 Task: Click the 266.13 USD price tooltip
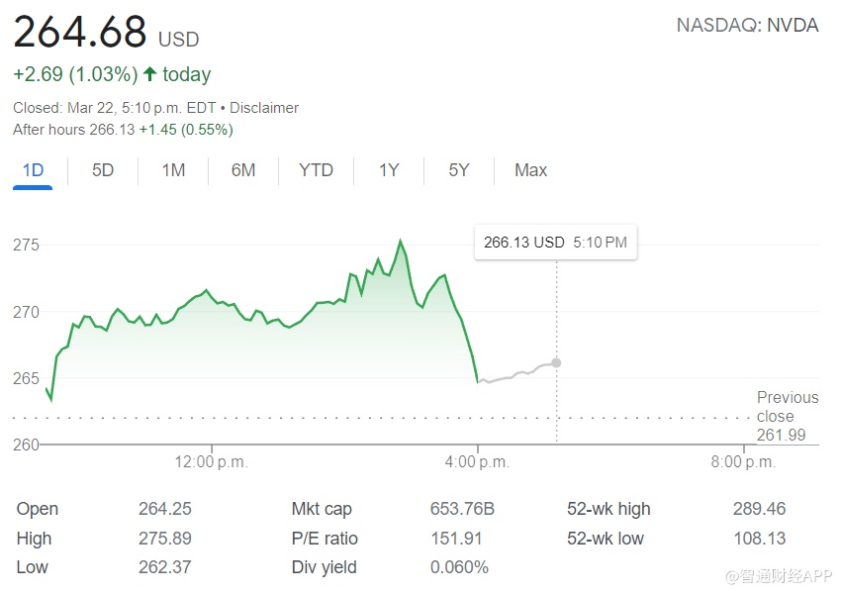tap(555, 243)
